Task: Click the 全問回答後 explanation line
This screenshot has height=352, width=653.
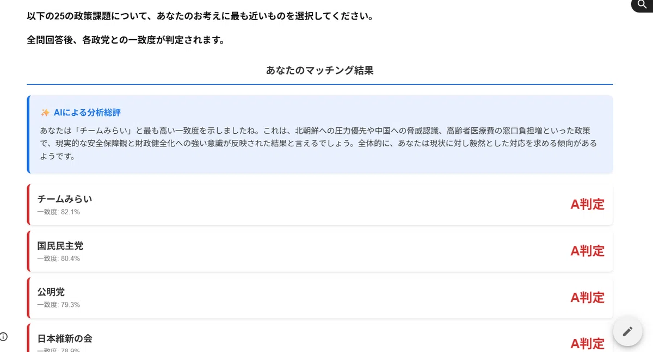Action: click(126, 40)
